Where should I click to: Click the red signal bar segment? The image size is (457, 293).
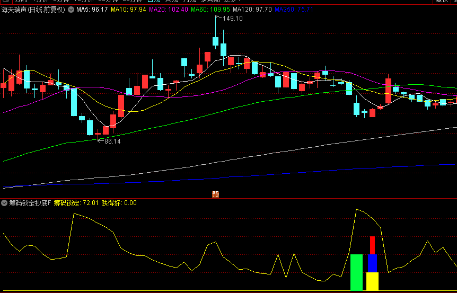tap(372, 245)
